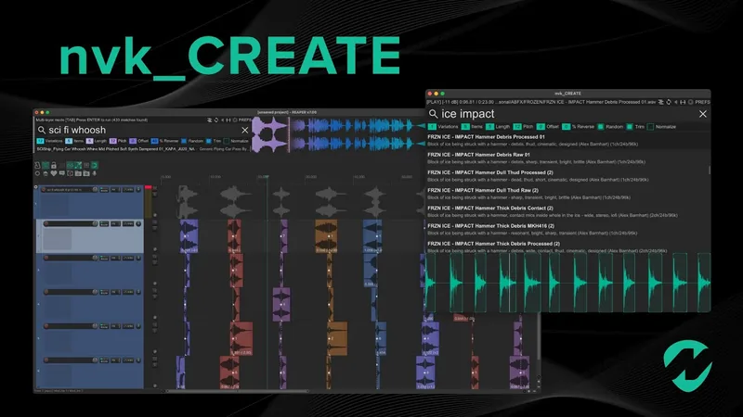The width and height of the screenshot is (743, 417).
Task: Click the width-arrows icon in nvk_CREATE header
Action: (683, 102)
